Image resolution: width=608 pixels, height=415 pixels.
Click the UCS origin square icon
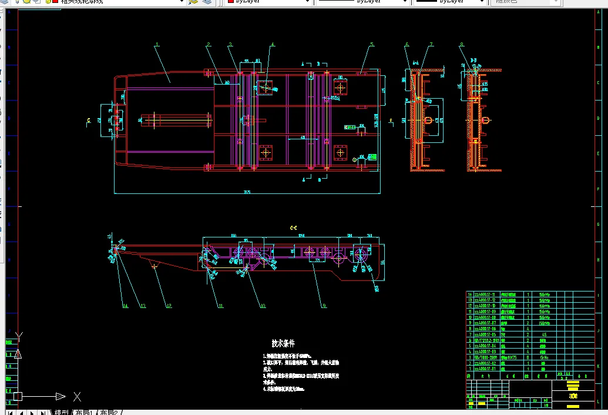point(18,396)
